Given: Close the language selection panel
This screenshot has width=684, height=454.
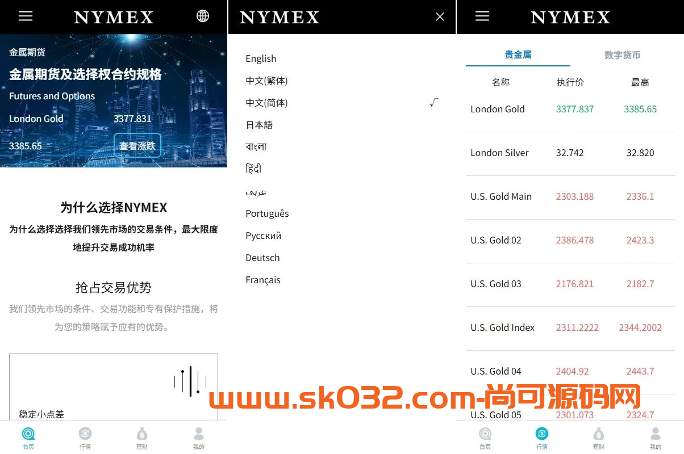Looking at the screenshot, I should click(x=440, y=16).
